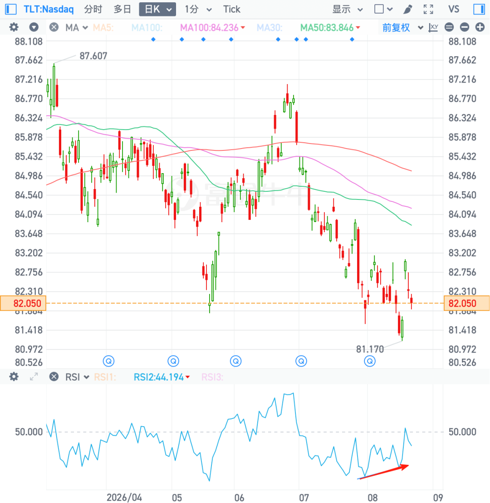Open the 显示 display dropdown
The width and height of the screenshot is (490, 503).
[347, 9]
